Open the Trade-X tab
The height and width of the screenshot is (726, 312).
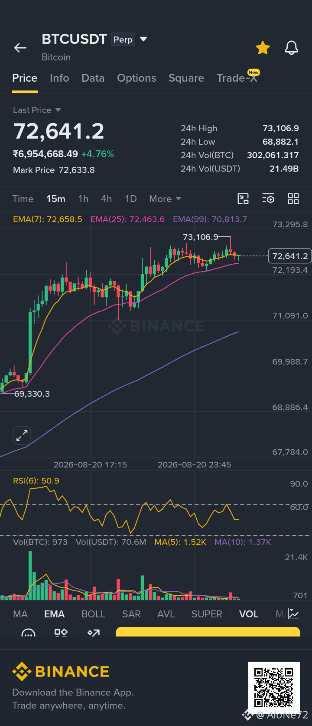tap(237, 78)
